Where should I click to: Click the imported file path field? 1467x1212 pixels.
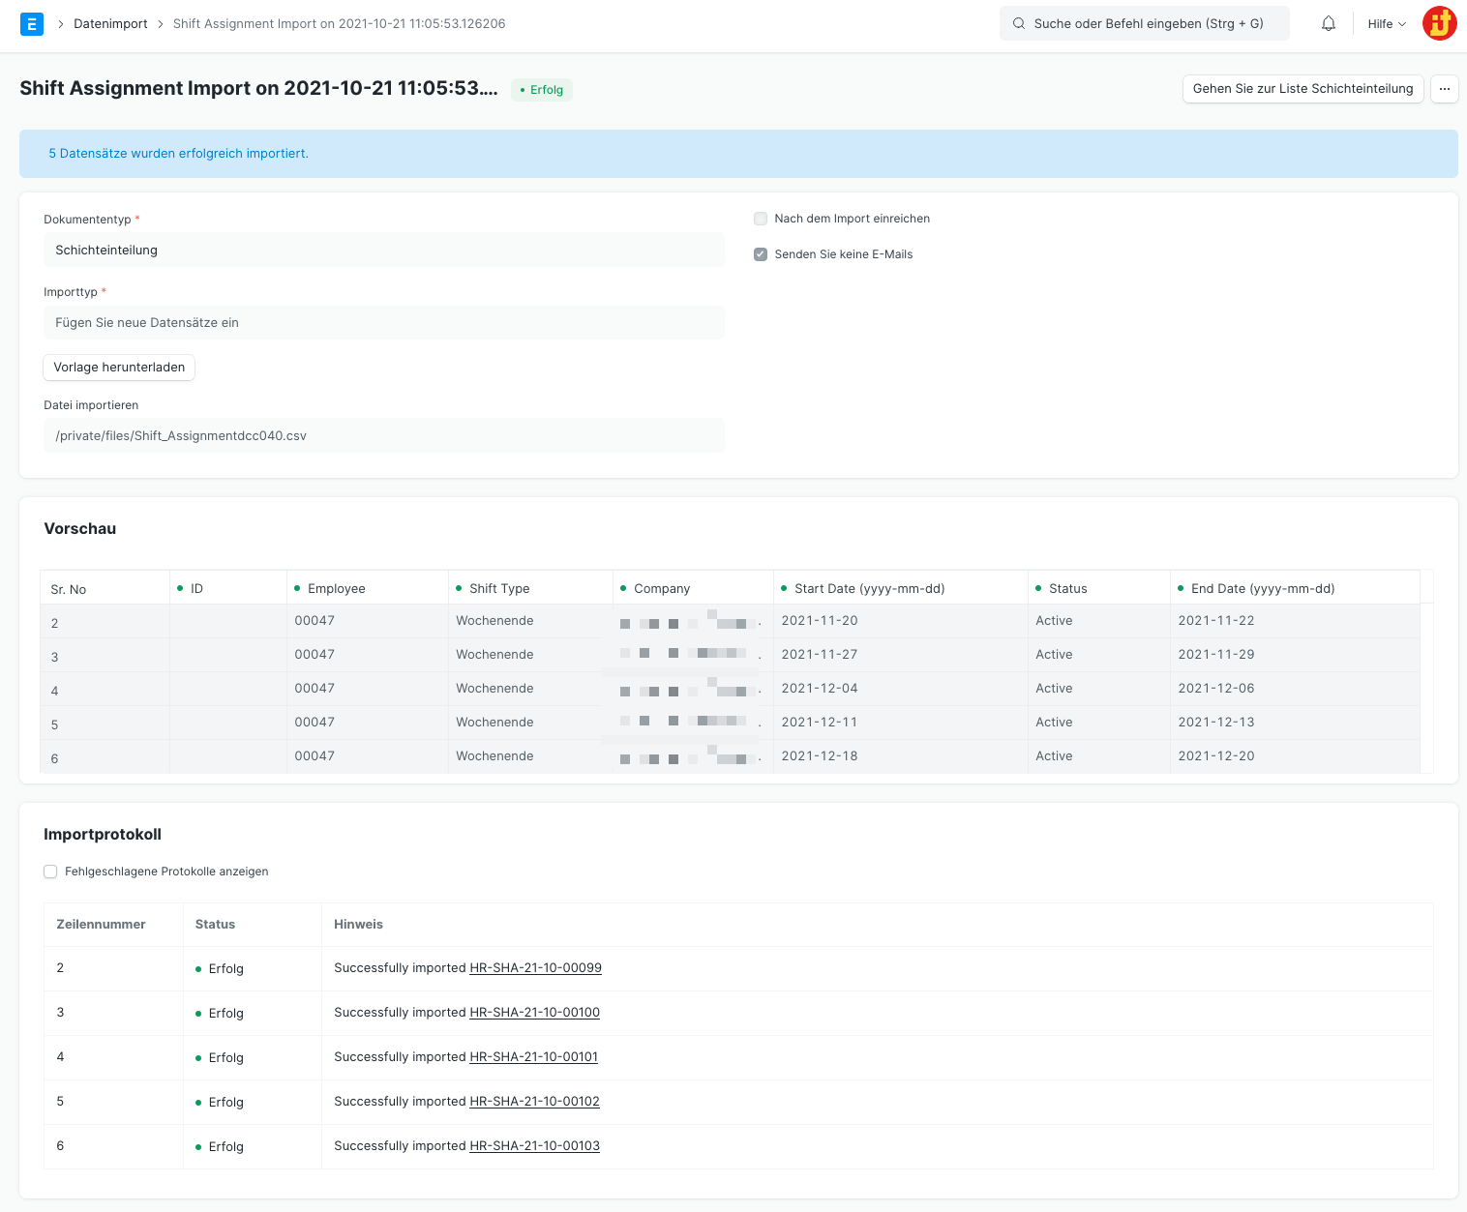[x=383, y=436]
